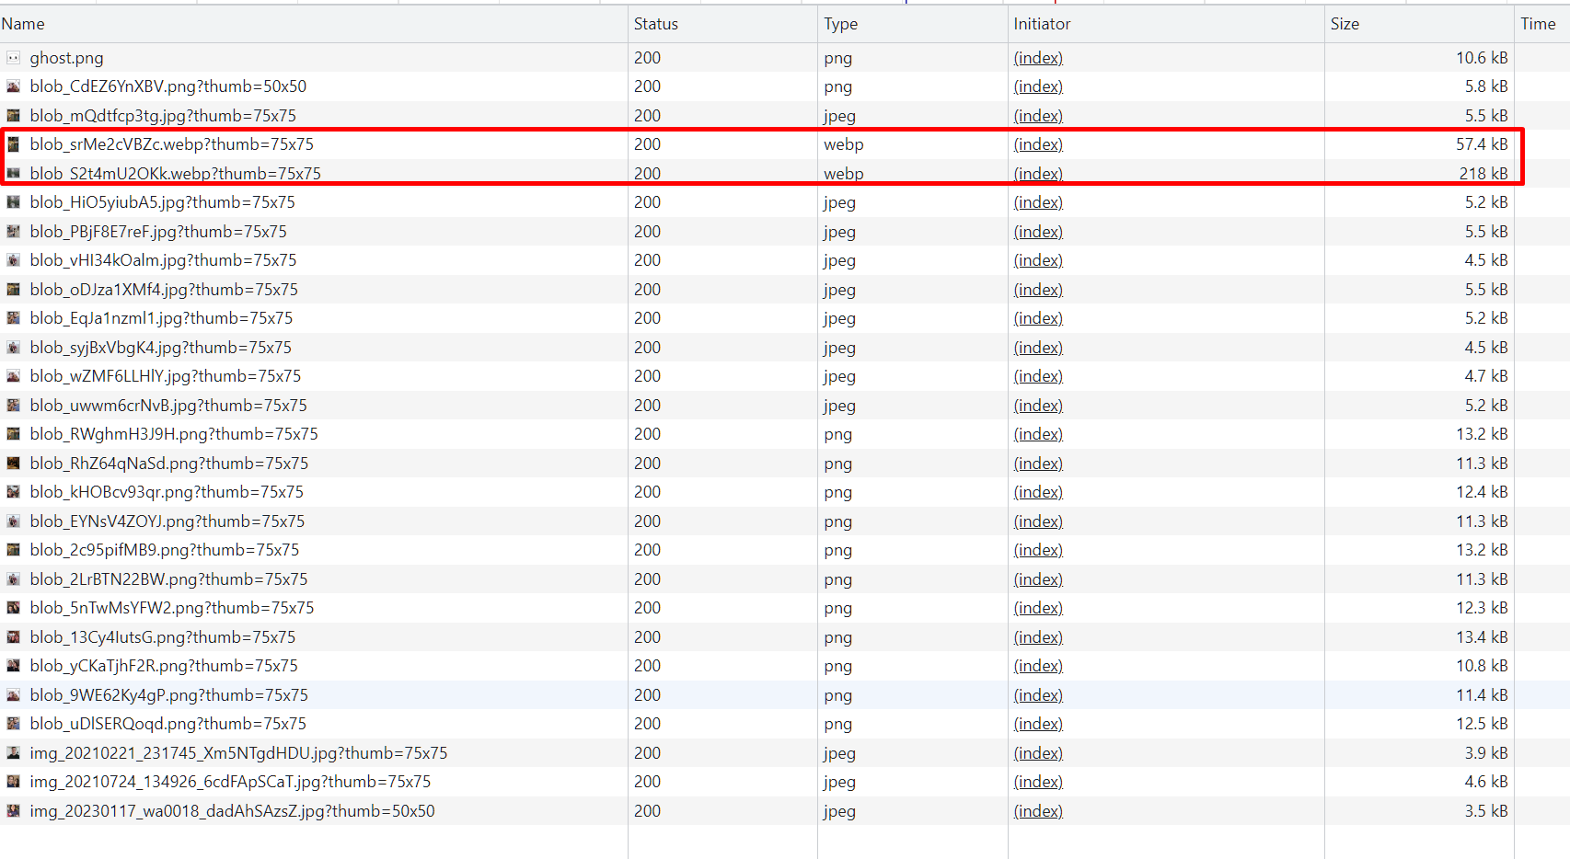Click the thumbnail next to img_20210221_231745_Xm5NTgdHDU.jpg
This screenshot has width=1570, height=859.
pos(13,752)
